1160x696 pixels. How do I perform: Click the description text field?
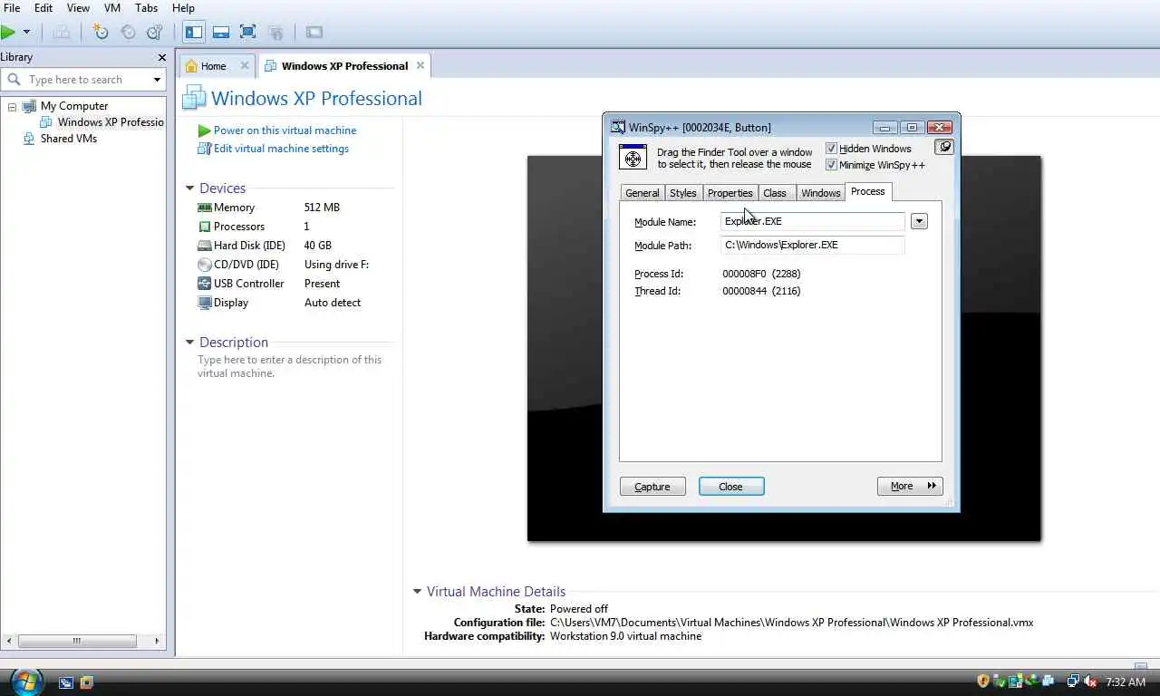click(290, 366)
